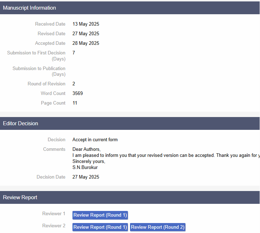Click the Submission to Publication (Days) label

coord(39,71)
